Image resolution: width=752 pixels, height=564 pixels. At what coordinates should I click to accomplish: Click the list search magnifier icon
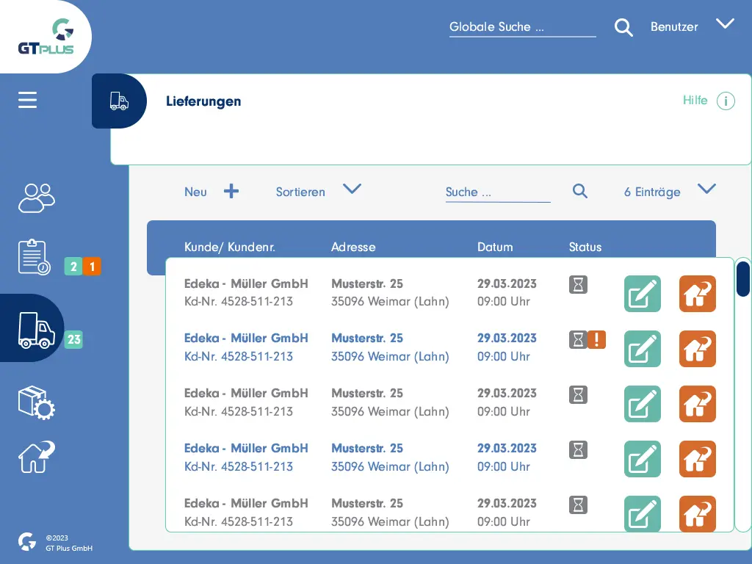(580, 192)
